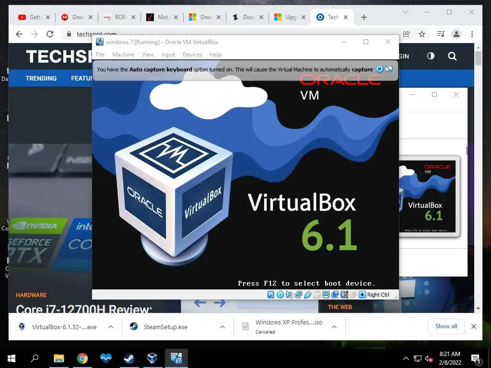The width and height of the screenshot is (491, 368).
Task: Open the Windows Start menu
Action: (x=12, y=358)
